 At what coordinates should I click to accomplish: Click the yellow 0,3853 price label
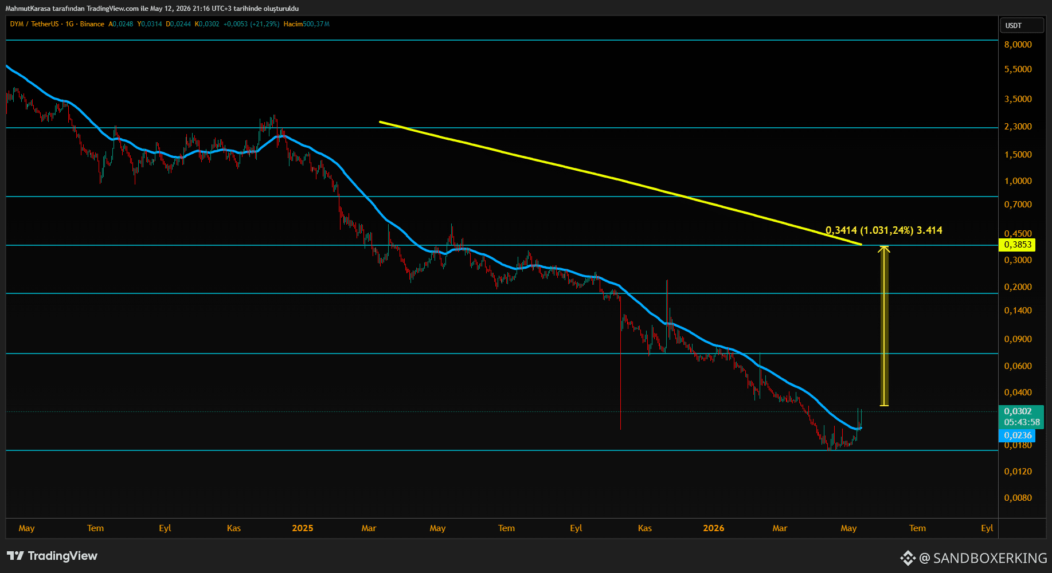coord(1018,245)
